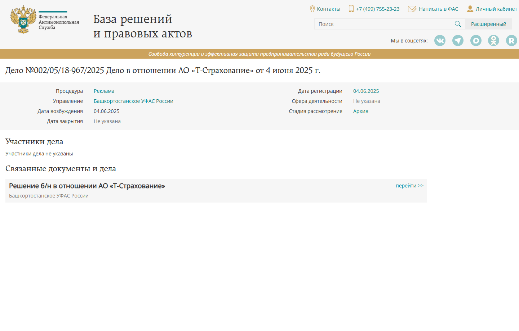The height and width of the screenshot is (331, 519).
Task: Click the map pin icon beside Контакты
Action: tap(312, 9)
